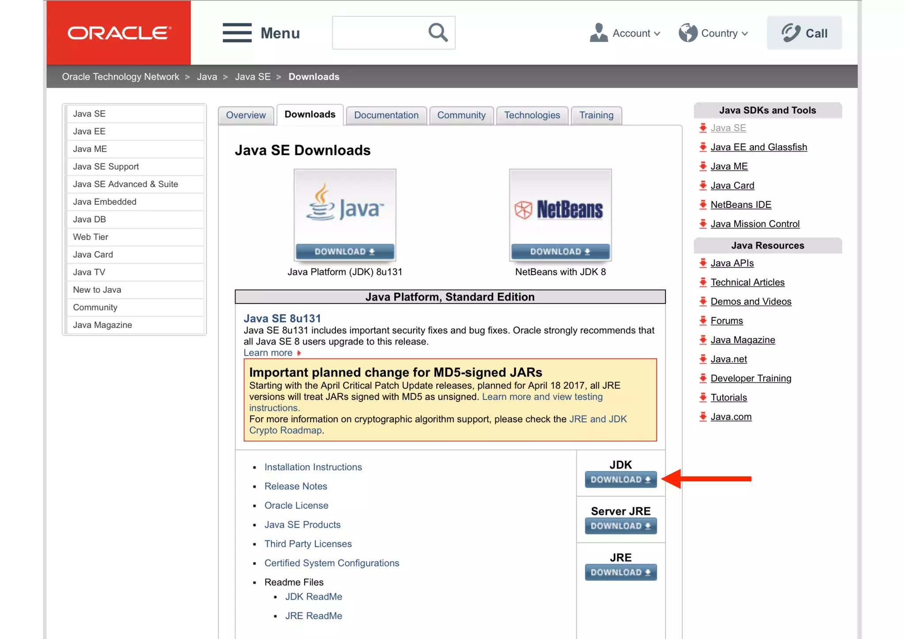Switch to the Documentation tab
The height and width of the screenshot is (639, 905).
pyautogui.click(x=386, y=115)
